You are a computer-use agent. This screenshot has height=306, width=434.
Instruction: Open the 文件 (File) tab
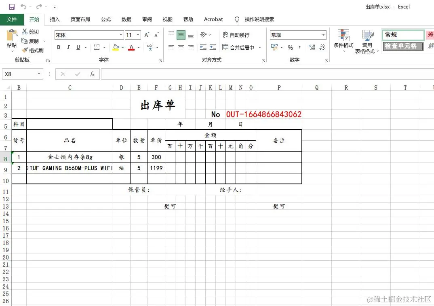pyautogui.click(x=12, y=19)
